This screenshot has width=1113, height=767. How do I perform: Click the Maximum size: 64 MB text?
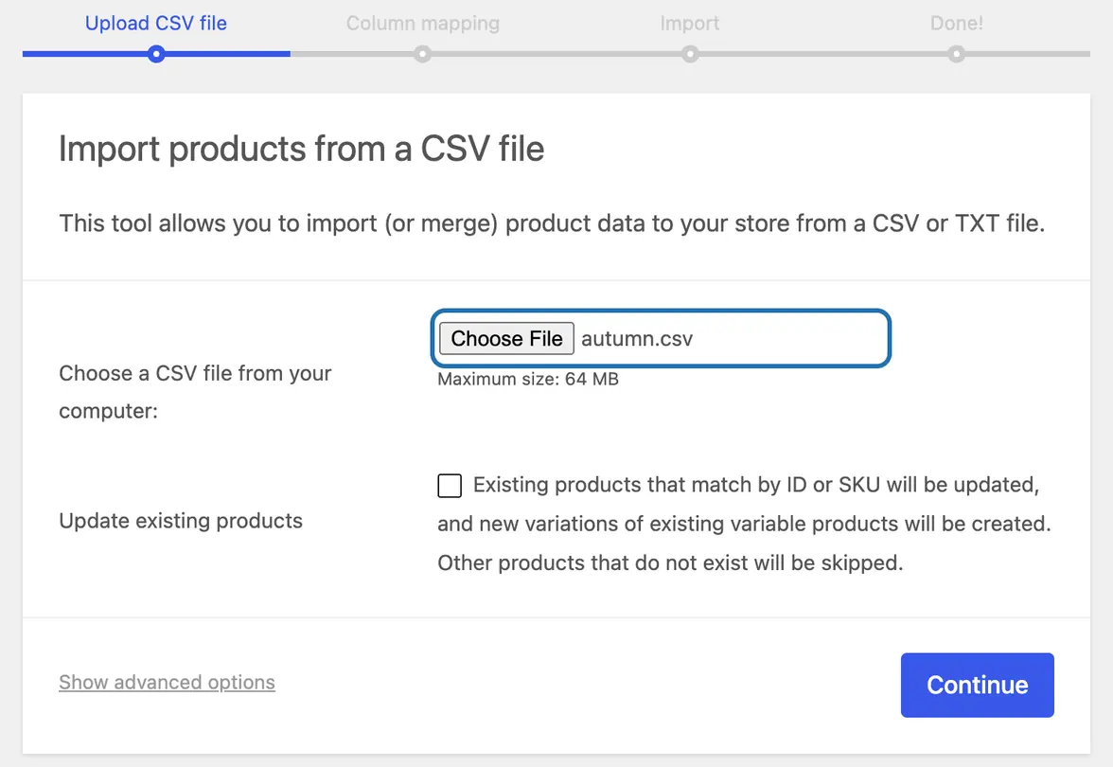528,379
